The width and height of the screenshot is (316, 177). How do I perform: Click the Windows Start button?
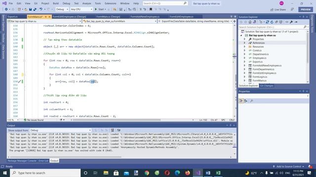click(x=5, y=173)
